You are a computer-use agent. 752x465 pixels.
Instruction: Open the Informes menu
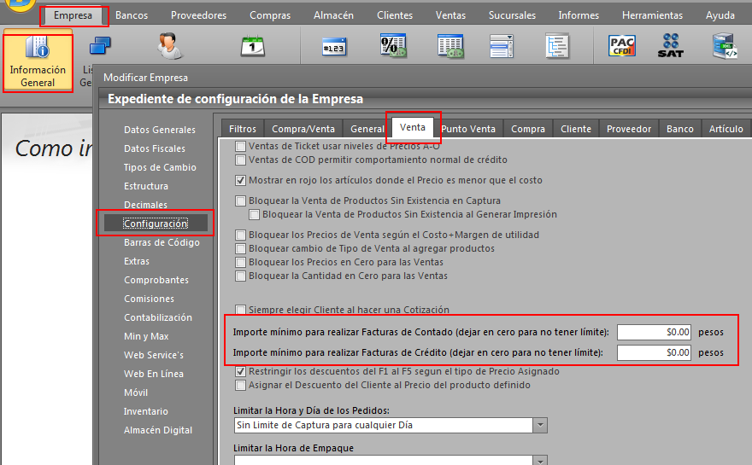coord(579,15)
